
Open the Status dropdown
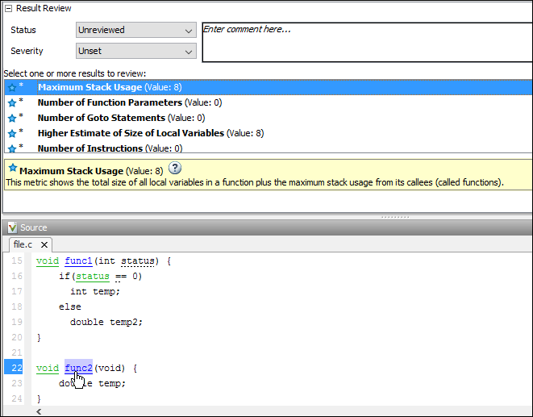135,31
